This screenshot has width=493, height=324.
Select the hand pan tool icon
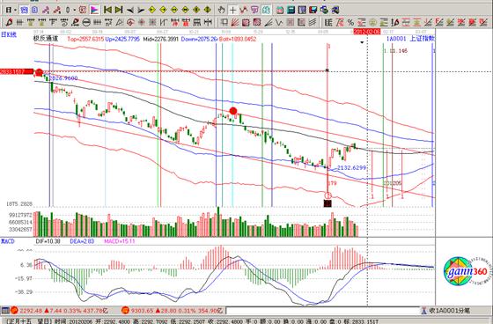[221, 10]
